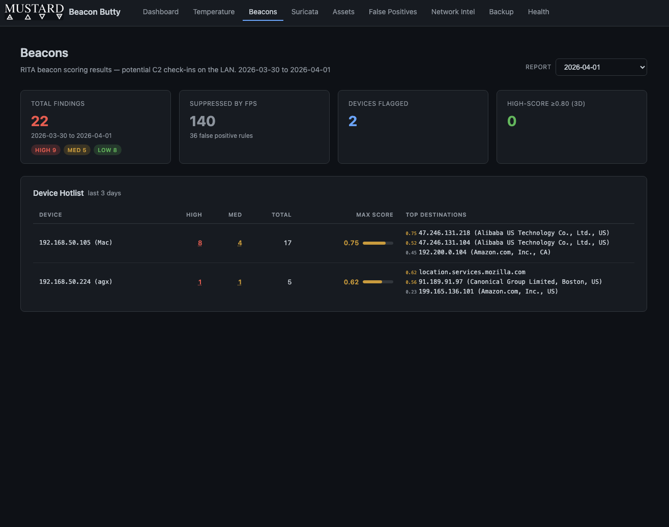
Task: Click the Beacon Butty title
Action: tap(94, 12)
